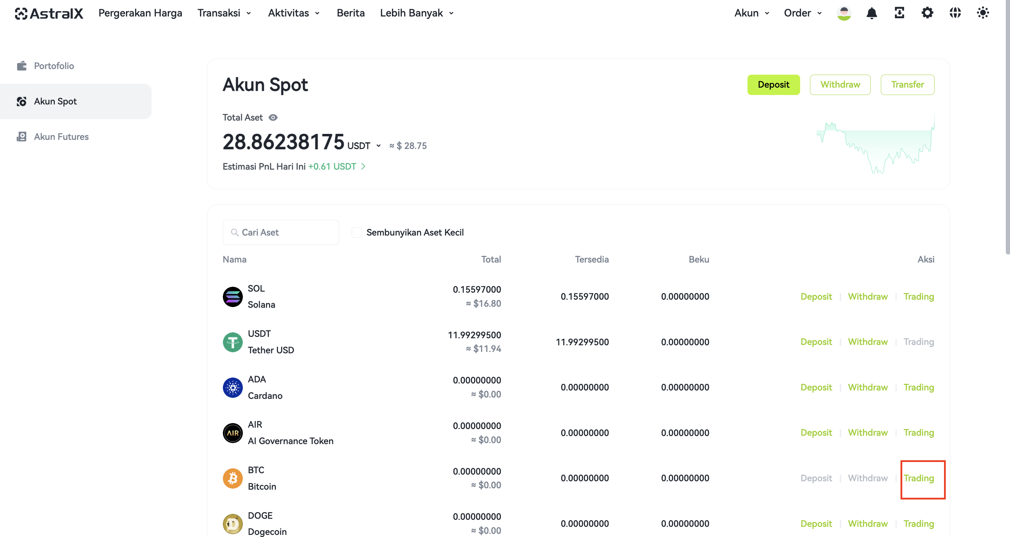Screen dimensions: 1010x537
Task: Click the Tether USDT coin icon
Action: point(233,342)
